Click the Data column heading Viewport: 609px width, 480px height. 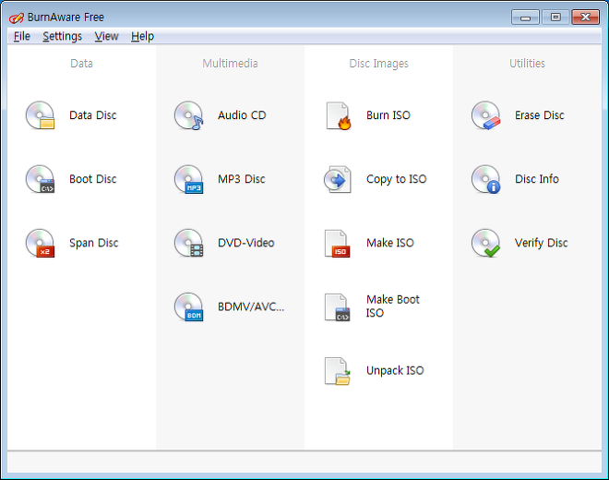point(81,64)
